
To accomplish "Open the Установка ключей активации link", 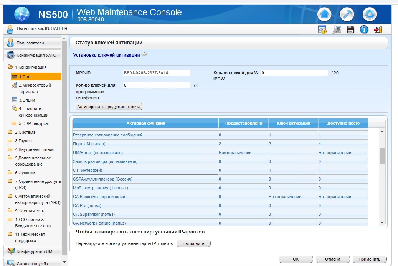I will (106, 55).
